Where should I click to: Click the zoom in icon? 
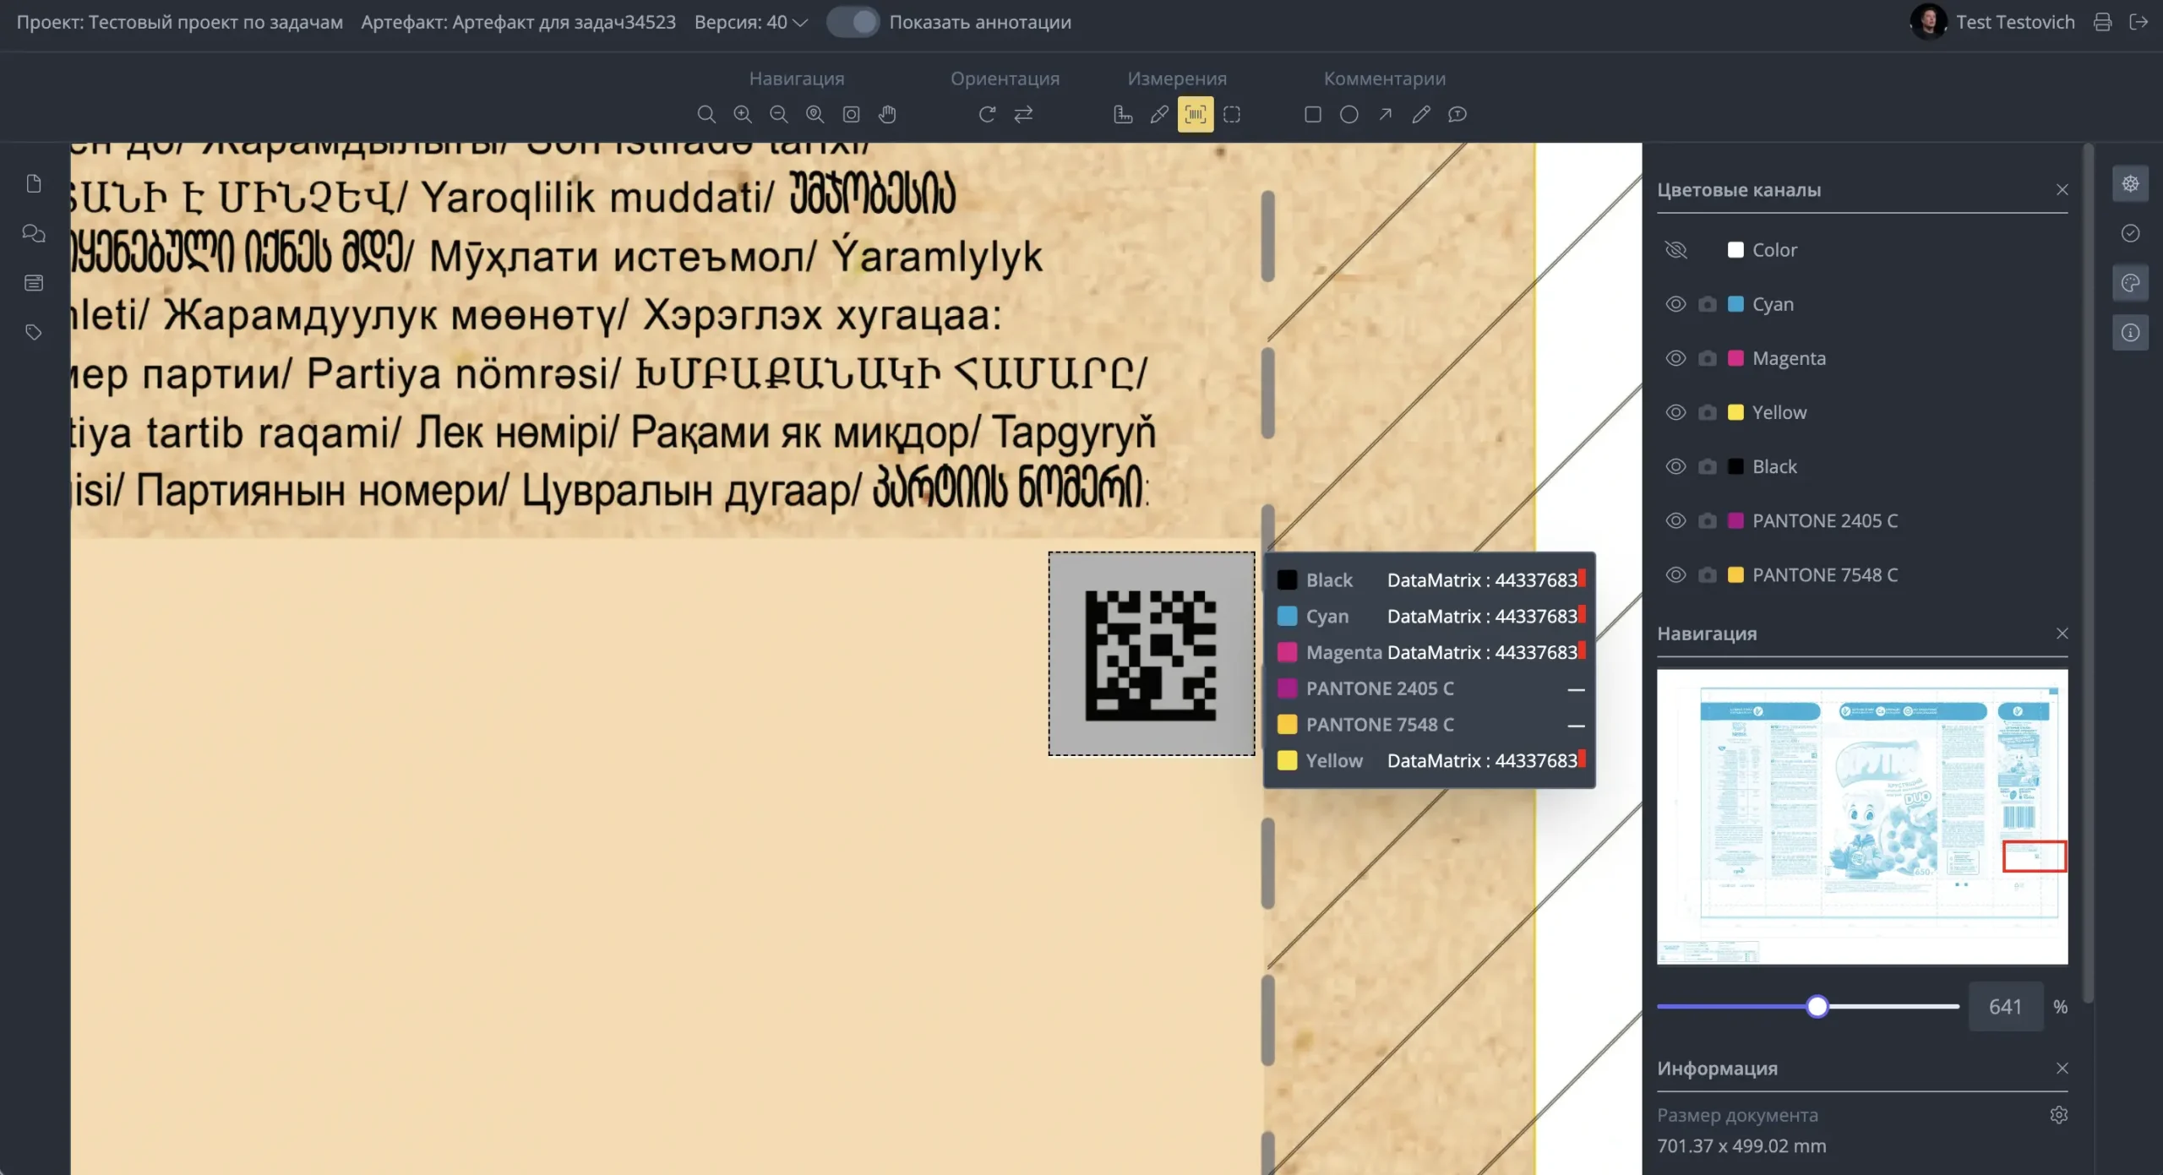coord(743,114)
